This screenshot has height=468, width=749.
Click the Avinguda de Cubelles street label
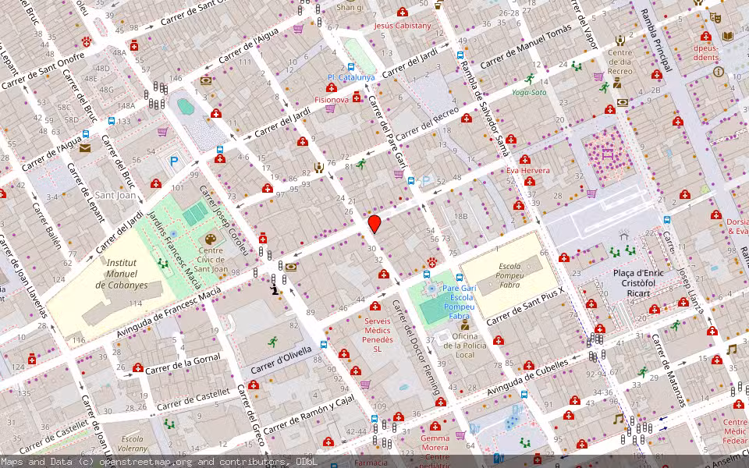(x=528, y=378)
